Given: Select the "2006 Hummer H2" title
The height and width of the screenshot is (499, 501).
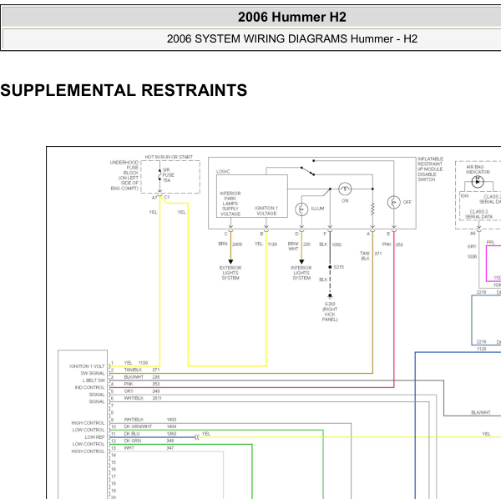Looking at the screenshot, I should click(x=292, y=17).
